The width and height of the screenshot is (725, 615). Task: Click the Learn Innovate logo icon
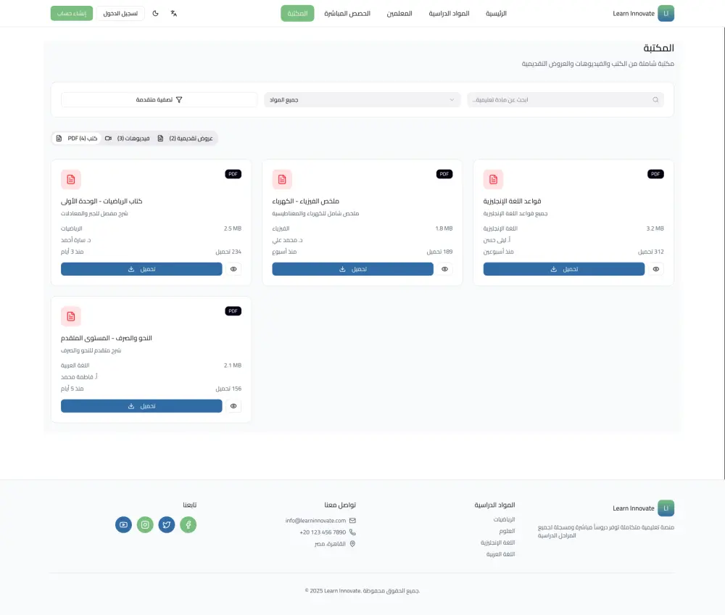click(666, 13)
